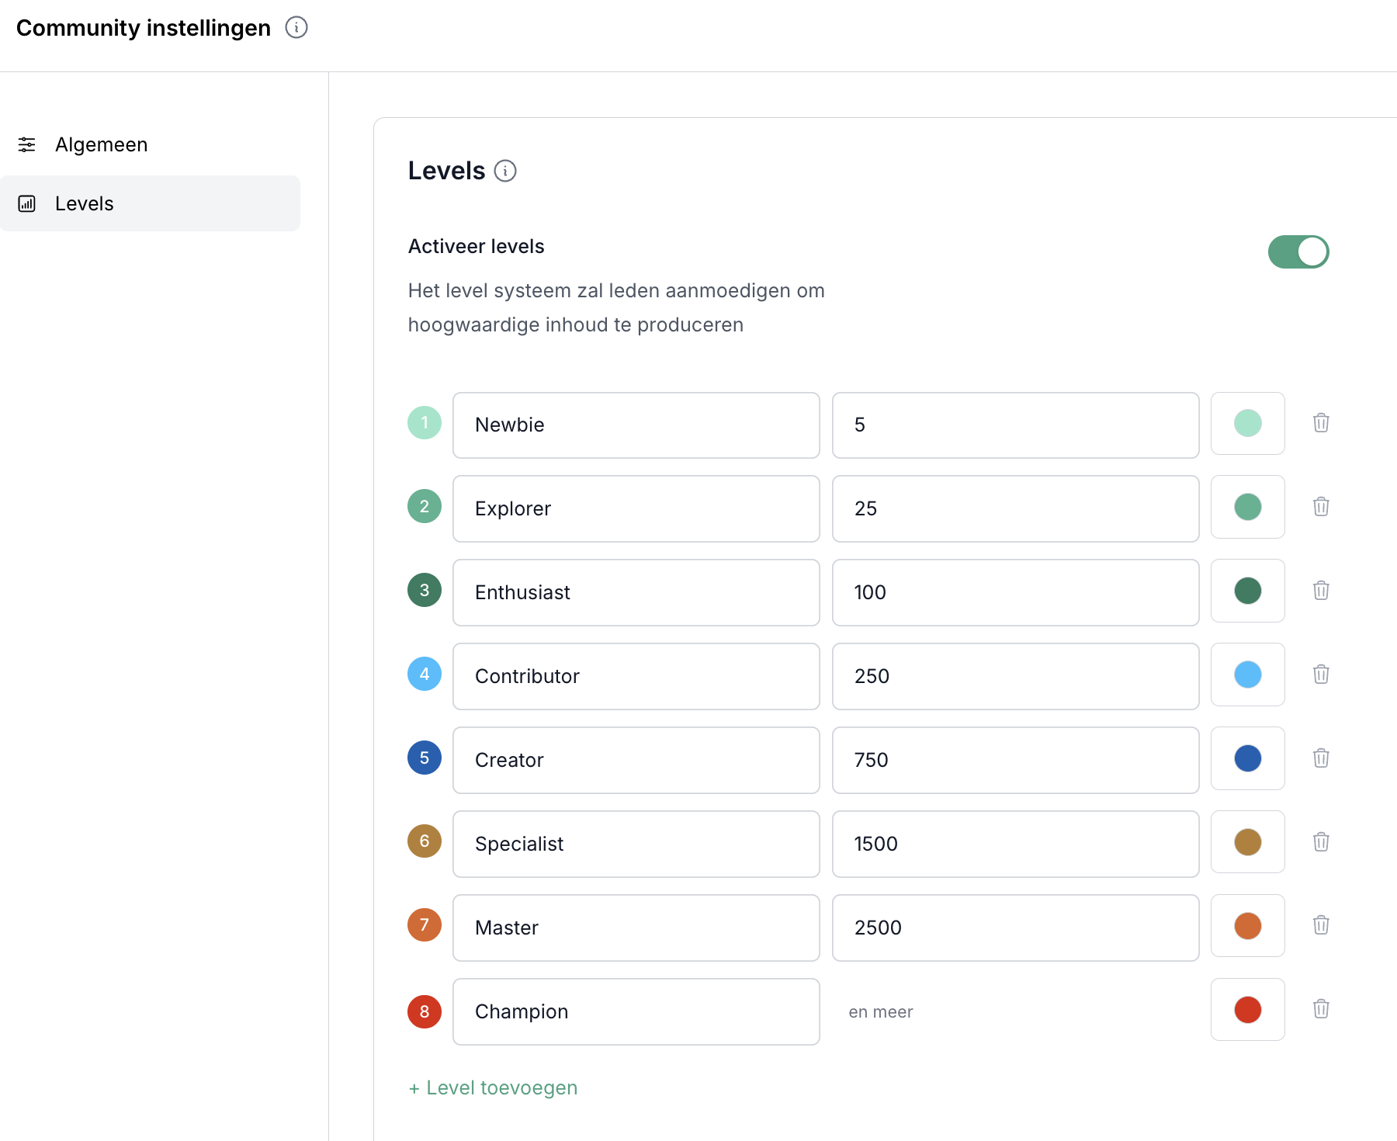The height and width of the screenshot is (1141, 1397).
Task: Open the color picker for Newbie level
Action: click(x=1247, y=424)
